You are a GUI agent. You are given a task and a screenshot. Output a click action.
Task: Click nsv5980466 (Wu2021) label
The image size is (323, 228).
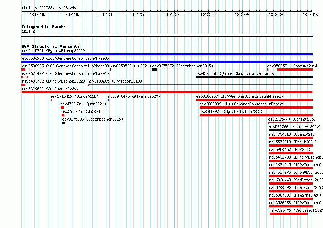pos(82,111)
